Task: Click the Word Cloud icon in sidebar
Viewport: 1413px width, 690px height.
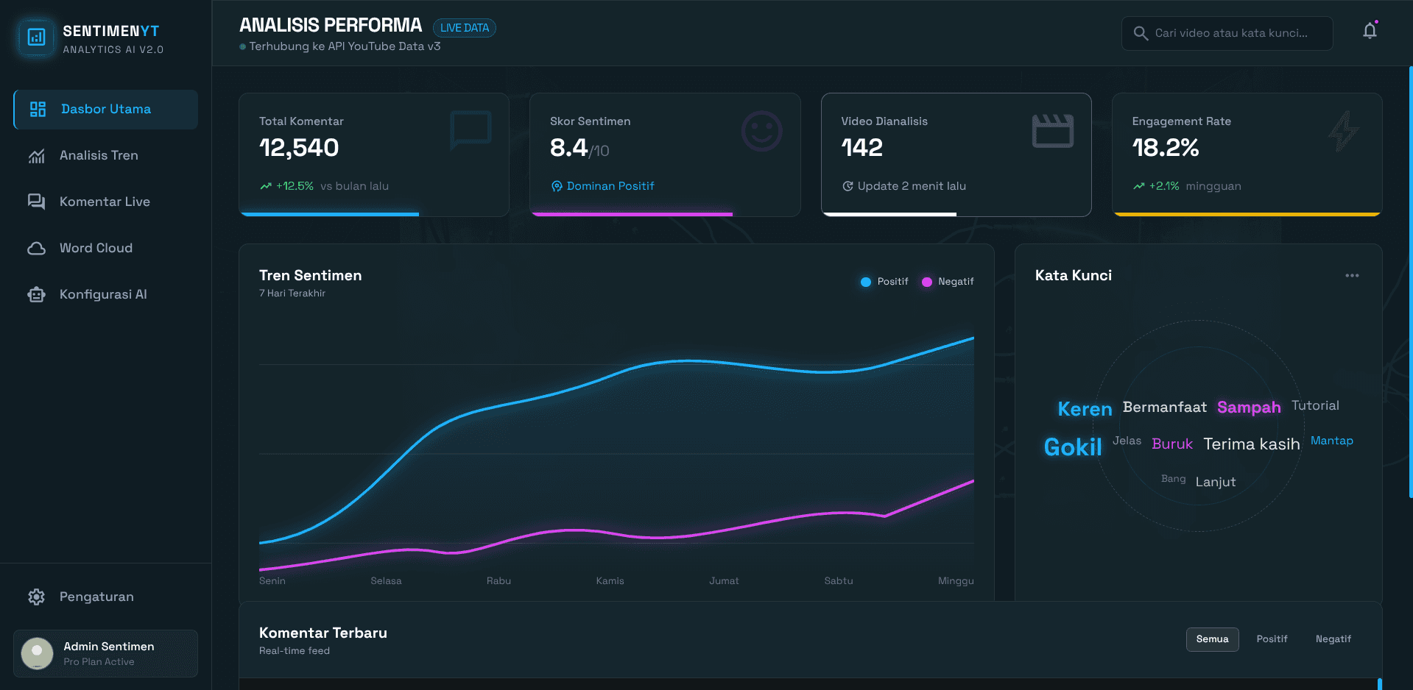Action: [38, 248]
